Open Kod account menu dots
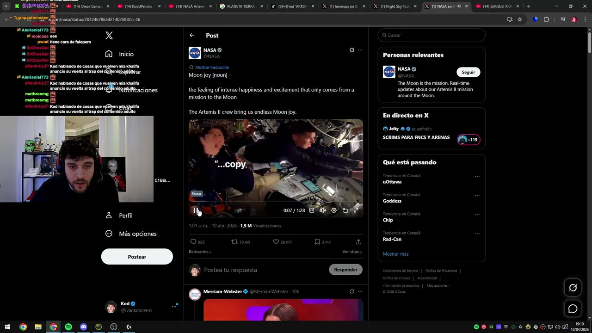Screen dimensions: 592x333 tap(174, 306)
